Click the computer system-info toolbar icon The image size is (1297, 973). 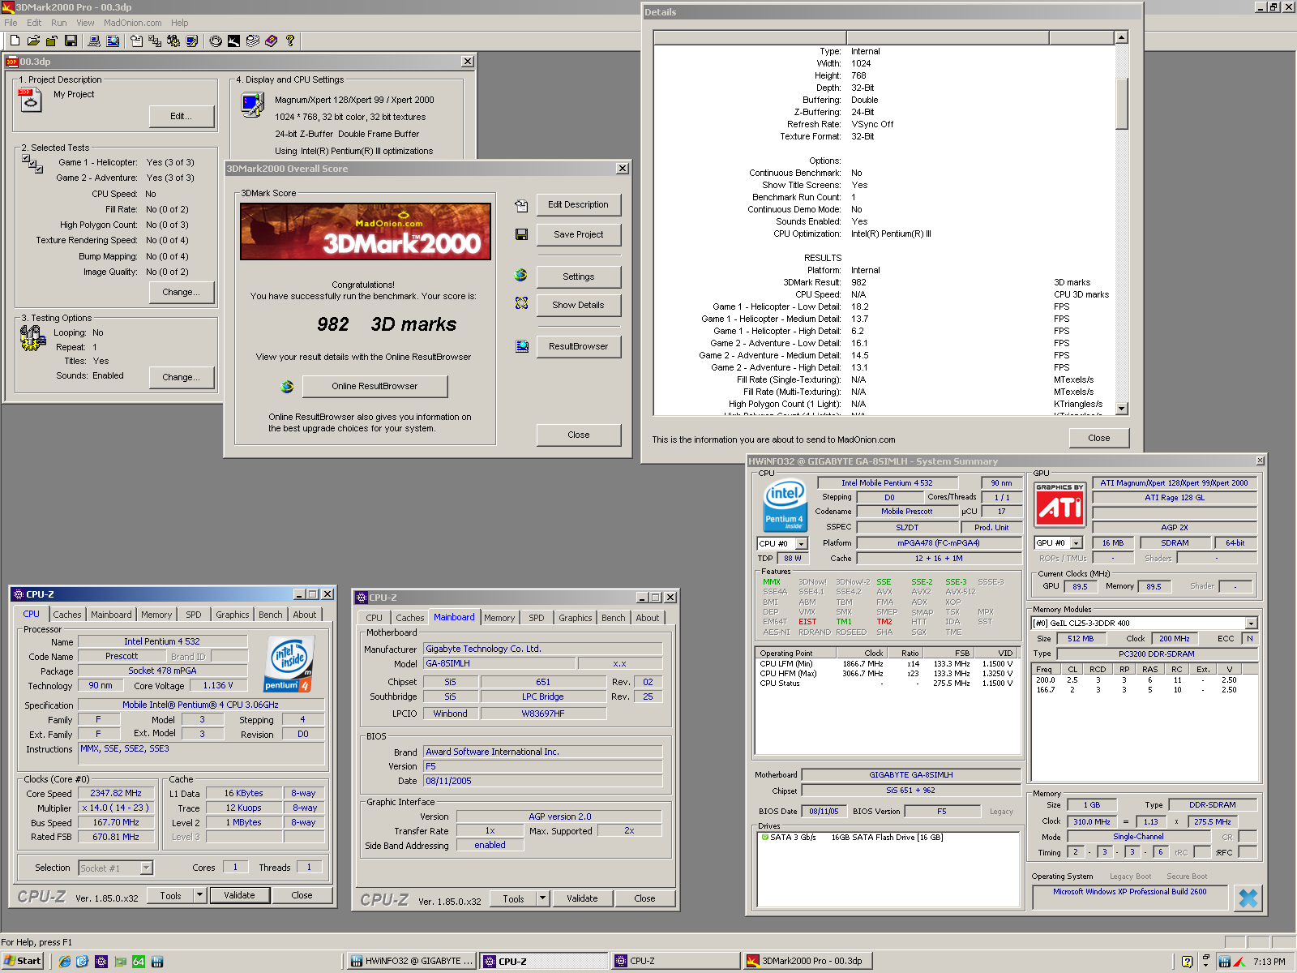point(94,41)
